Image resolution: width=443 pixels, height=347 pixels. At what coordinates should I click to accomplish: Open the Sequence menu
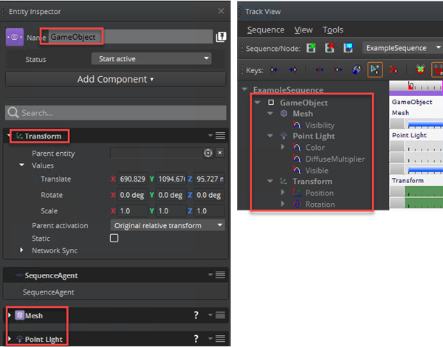pos(265,30)
